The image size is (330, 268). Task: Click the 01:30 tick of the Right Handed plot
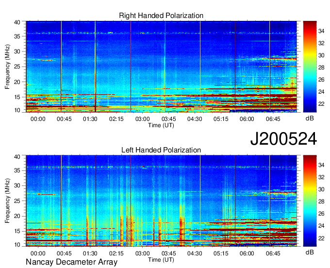point(90,119)
